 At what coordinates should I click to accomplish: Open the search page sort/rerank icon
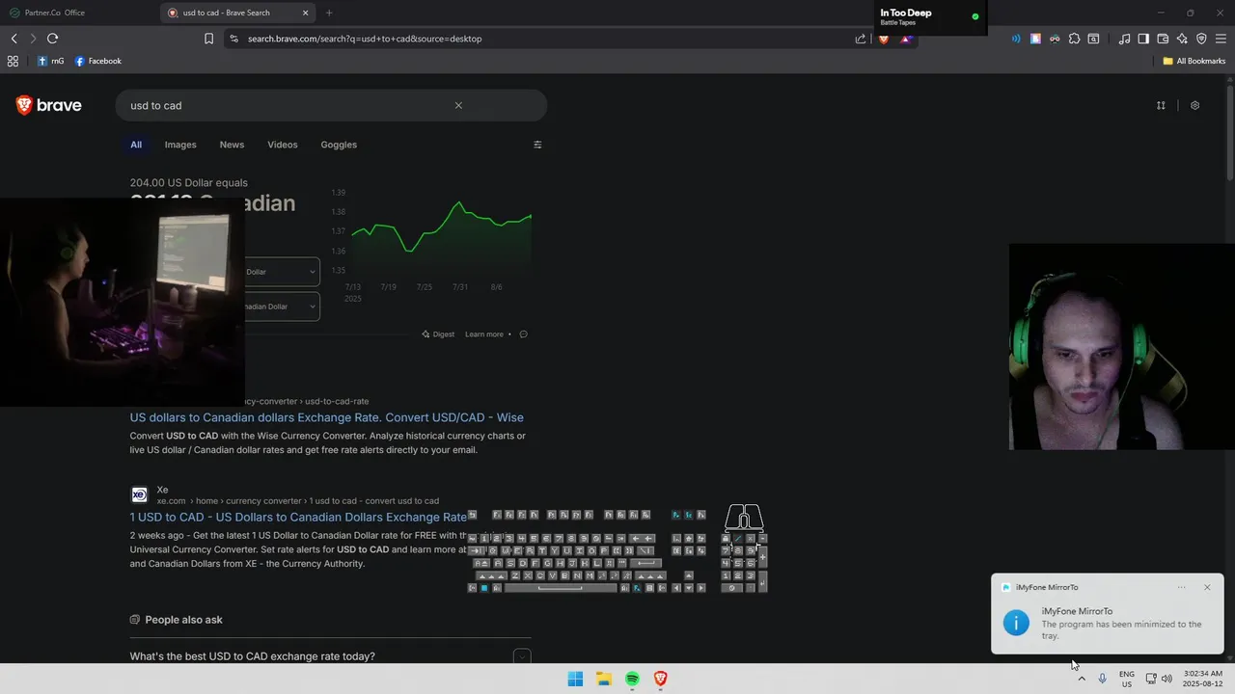[1161, 105]
